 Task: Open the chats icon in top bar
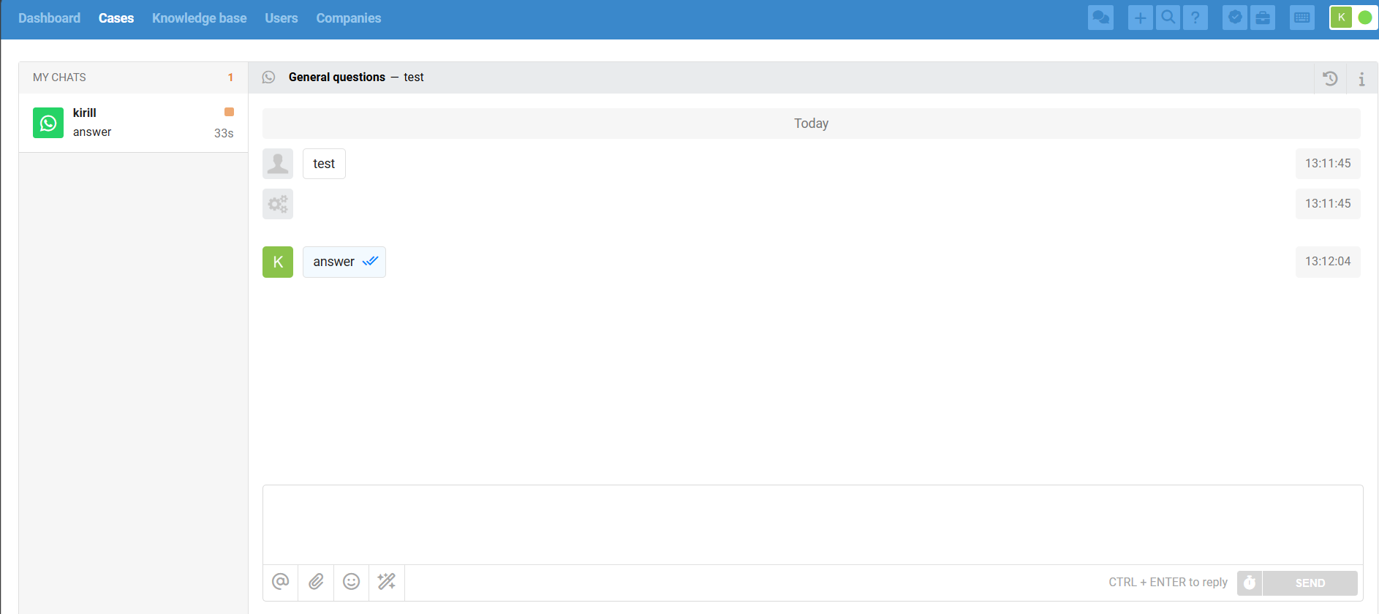click(1100, 18)
